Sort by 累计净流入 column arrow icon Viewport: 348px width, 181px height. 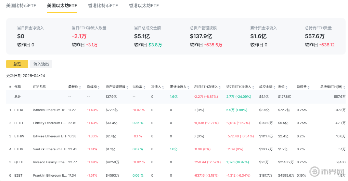188,87
